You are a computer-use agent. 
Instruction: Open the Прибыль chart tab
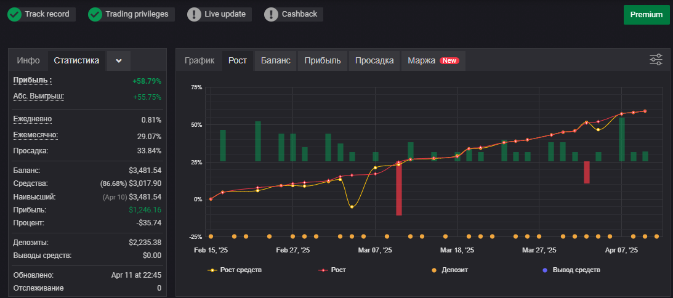coord(323,60)
